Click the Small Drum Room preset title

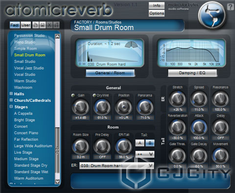tap(104, 27)
